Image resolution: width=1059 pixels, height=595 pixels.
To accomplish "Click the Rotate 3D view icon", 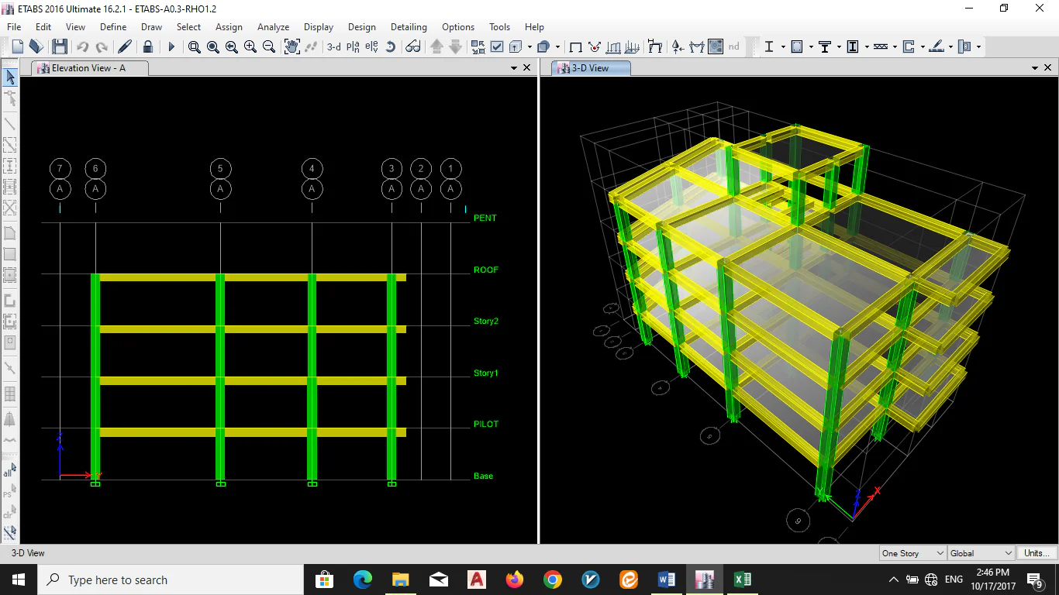I will pyautogui.click(x=391, y=46).
